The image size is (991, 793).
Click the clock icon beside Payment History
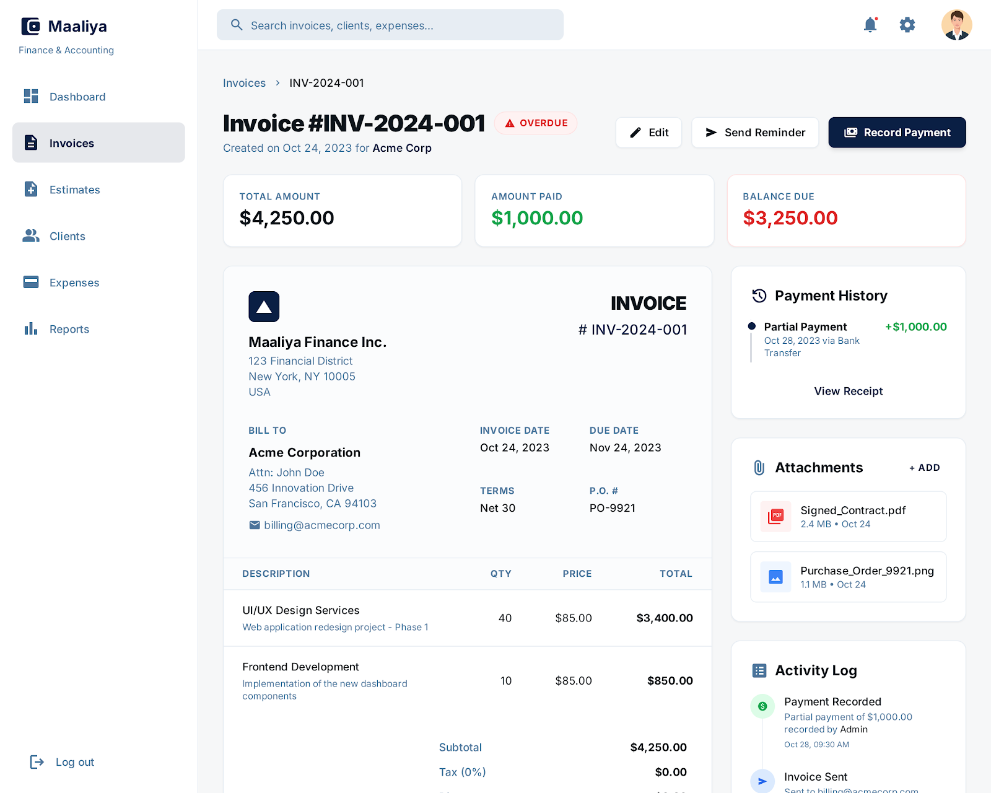[759, 296]
